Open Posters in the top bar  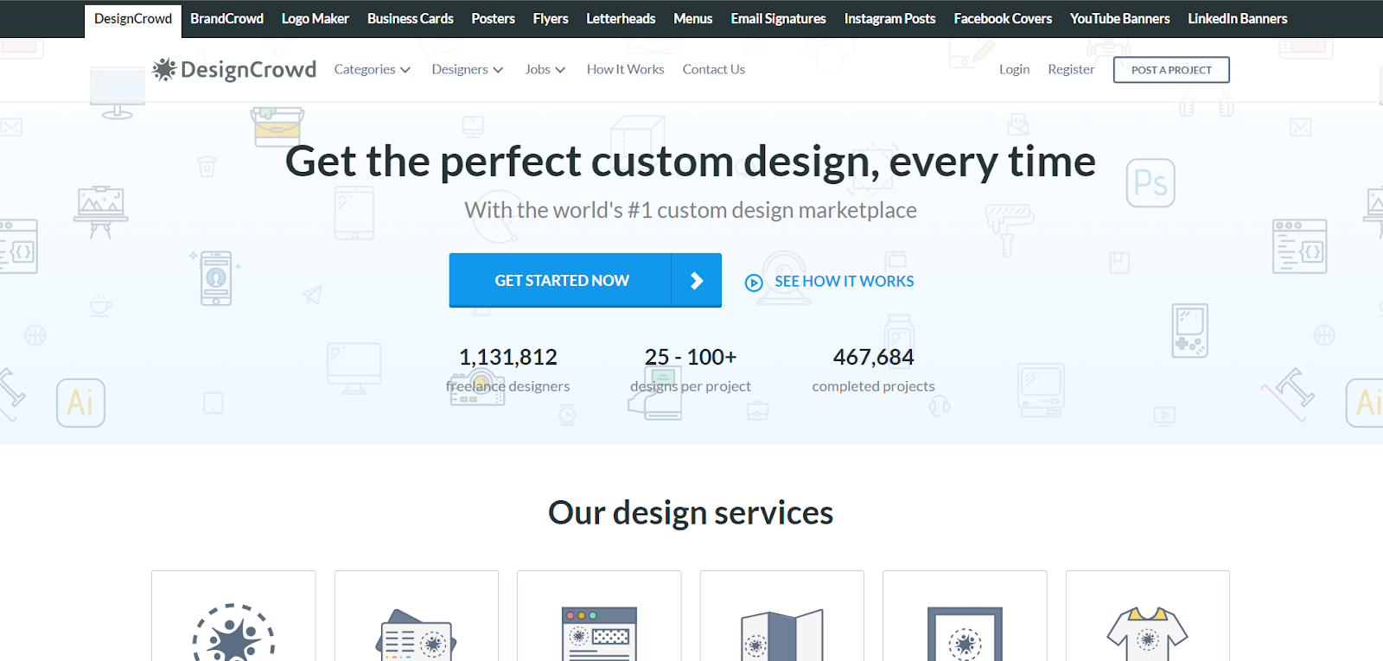(x=494, y=19)
